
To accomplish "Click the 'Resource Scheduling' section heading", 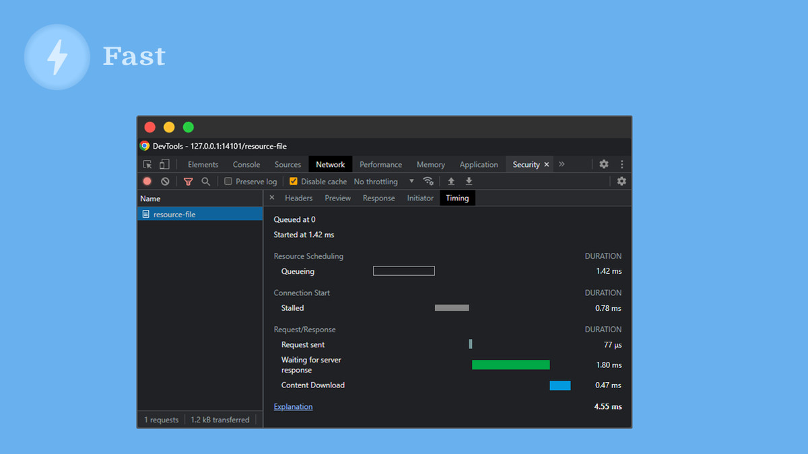I will [x=308, y=256].
